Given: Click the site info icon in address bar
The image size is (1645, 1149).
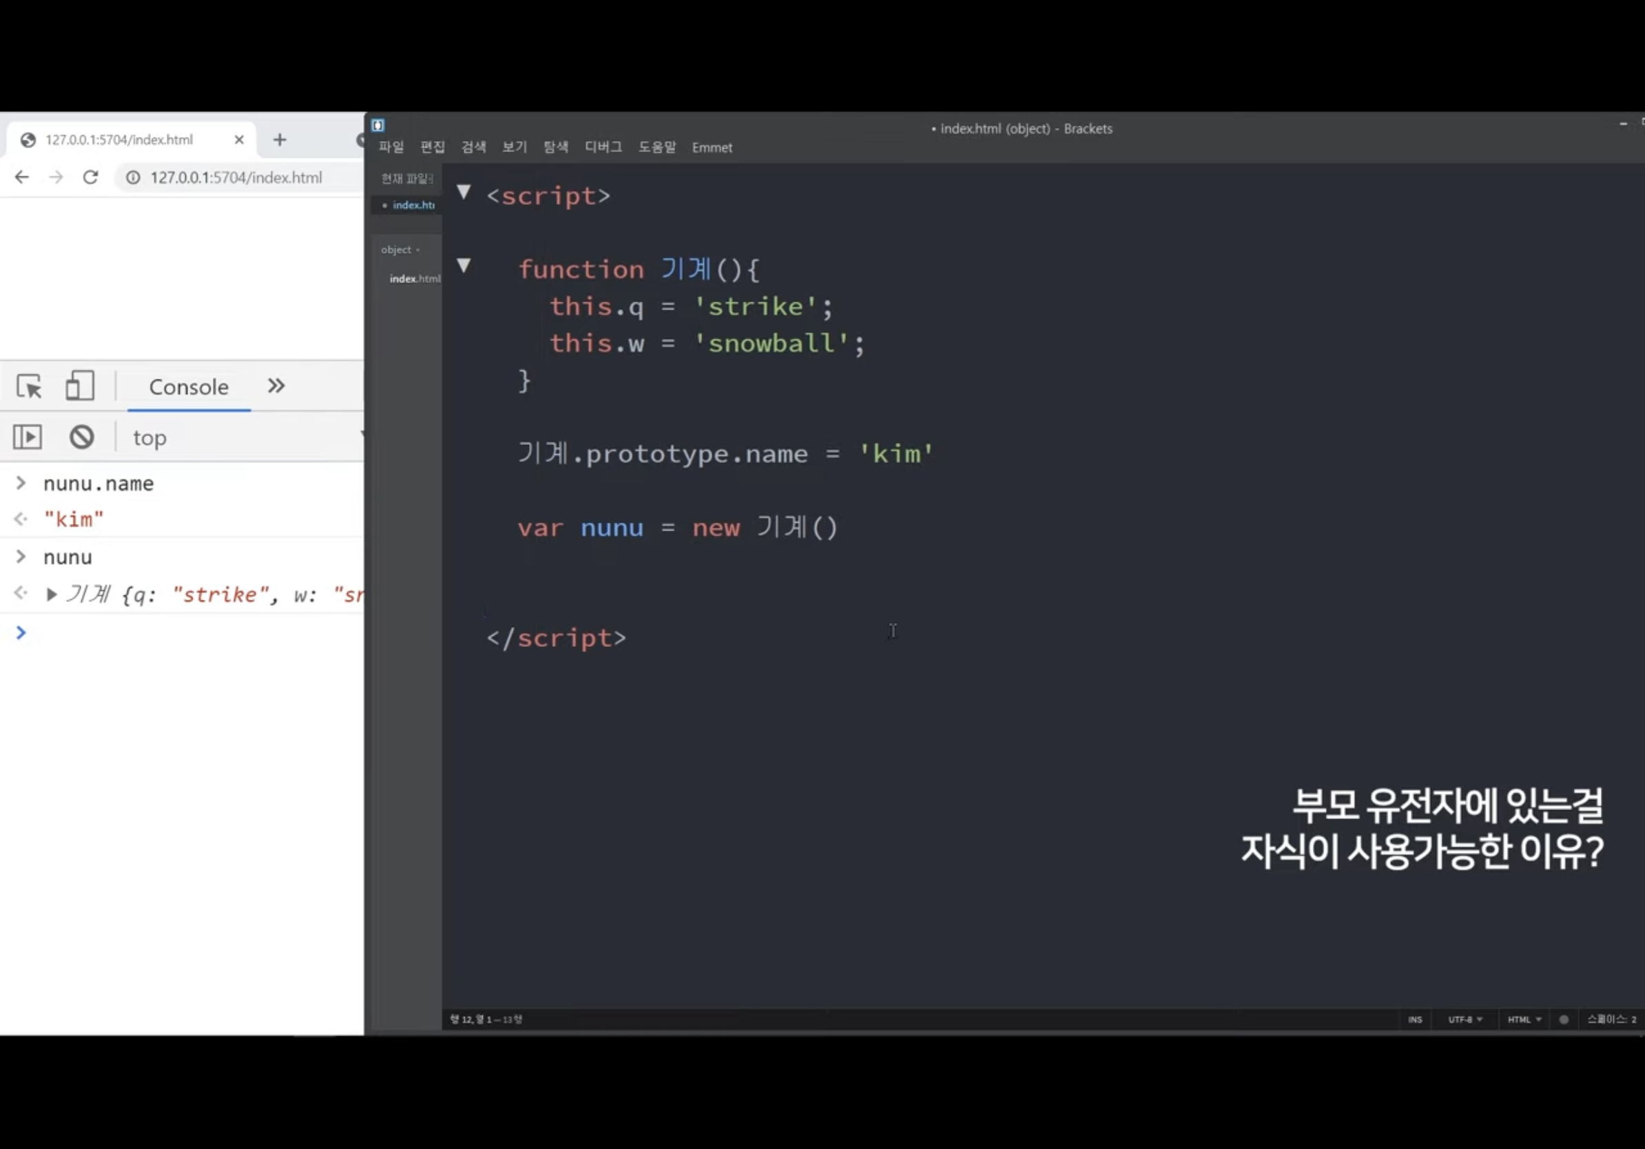Looking at the screenshot, I should 133,177.
